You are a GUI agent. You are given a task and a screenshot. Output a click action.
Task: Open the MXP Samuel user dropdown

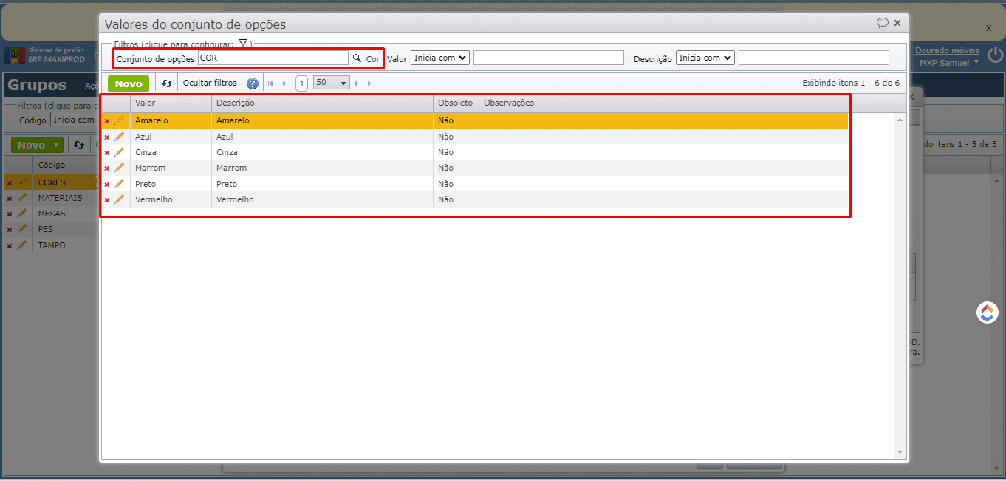[949, 62]
